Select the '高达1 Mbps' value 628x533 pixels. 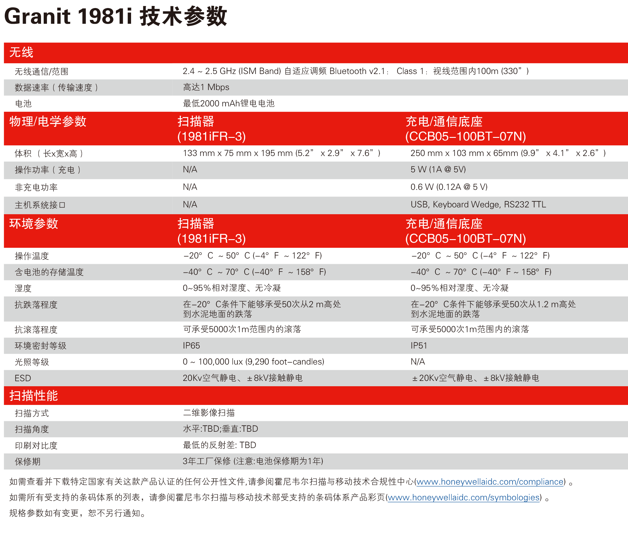pyautogui.click(x=206, y=87)
